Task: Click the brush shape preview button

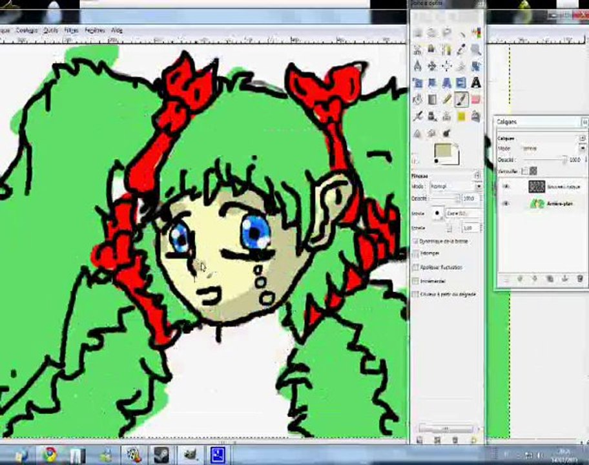Action: coord(437,213)
